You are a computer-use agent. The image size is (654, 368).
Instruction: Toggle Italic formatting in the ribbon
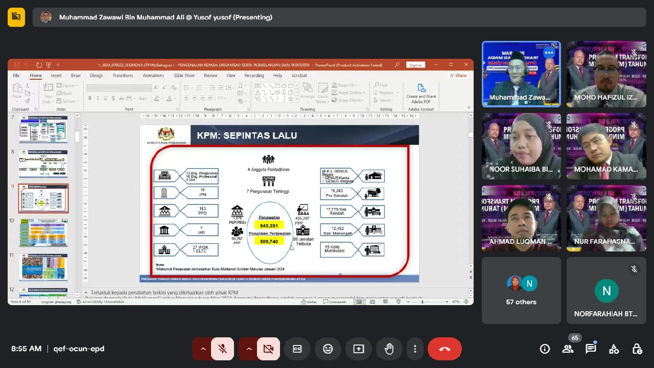click(x=98, y=98)
